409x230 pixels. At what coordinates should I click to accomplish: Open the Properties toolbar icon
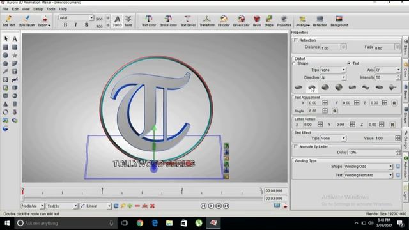tap(284, 21)
